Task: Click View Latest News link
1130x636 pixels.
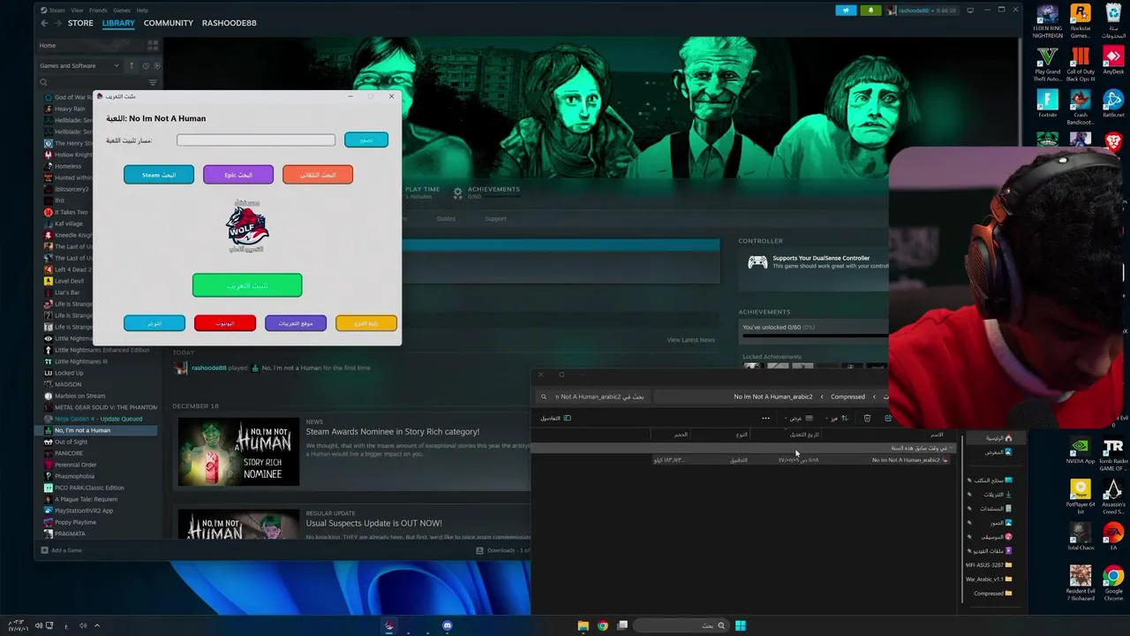Action: (x=690, y=340)
